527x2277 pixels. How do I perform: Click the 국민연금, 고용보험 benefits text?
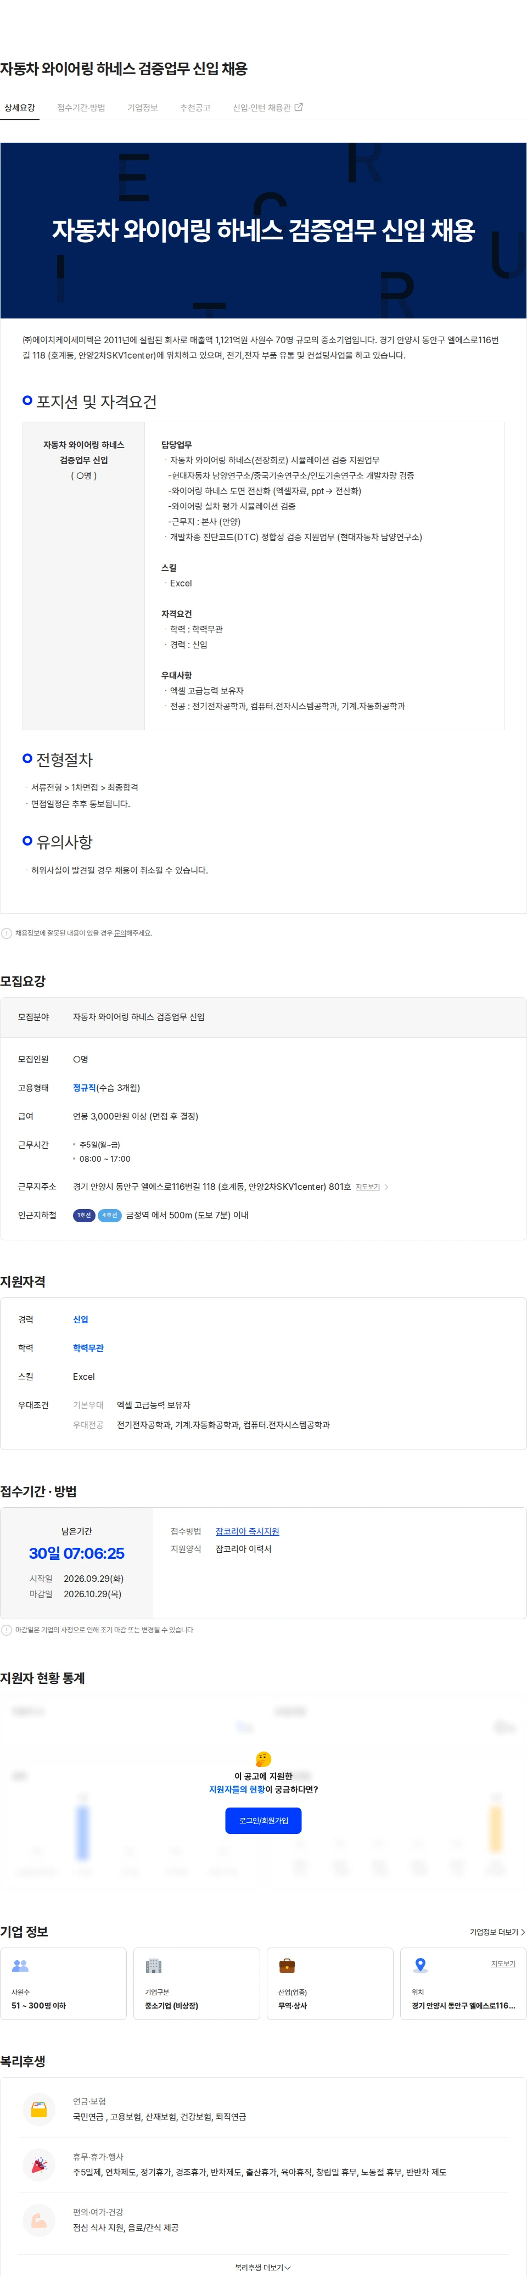point(159,2116)
